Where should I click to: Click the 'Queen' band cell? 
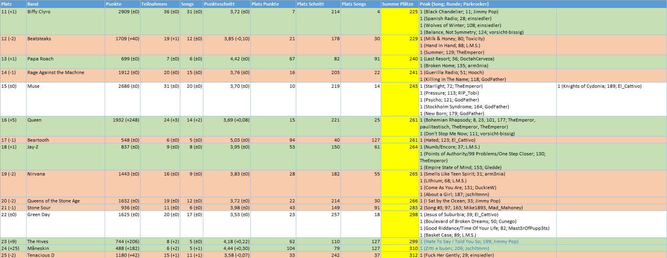point(66,127)
